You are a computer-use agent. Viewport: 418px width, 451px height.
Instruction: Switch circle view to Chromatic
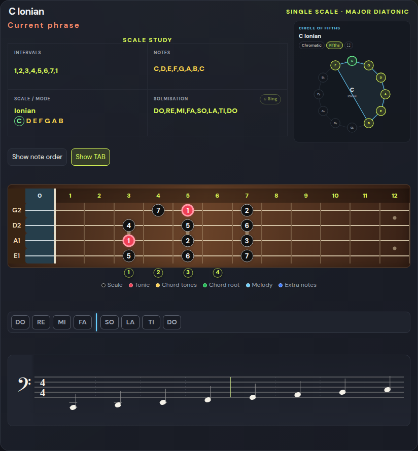(x=311, y=45)
